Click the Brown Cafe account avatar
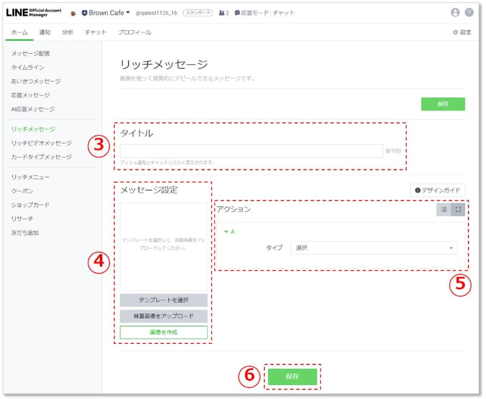This screenshot has width=486, height=399. click(73, 13)
